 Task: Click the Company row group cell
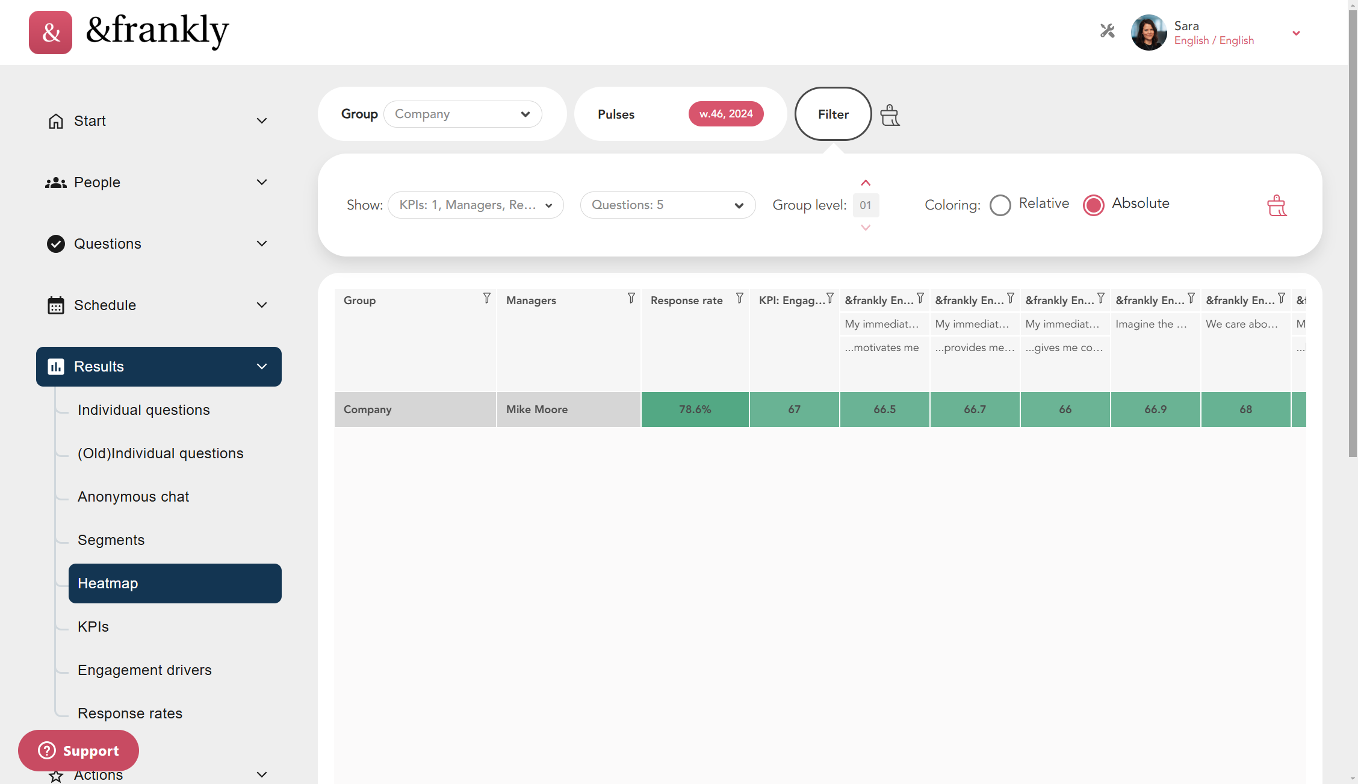pos(415,409)
